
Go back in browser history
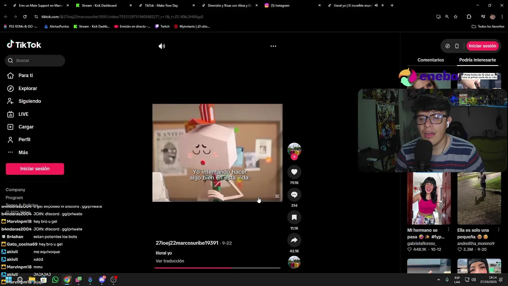[6, 17]
